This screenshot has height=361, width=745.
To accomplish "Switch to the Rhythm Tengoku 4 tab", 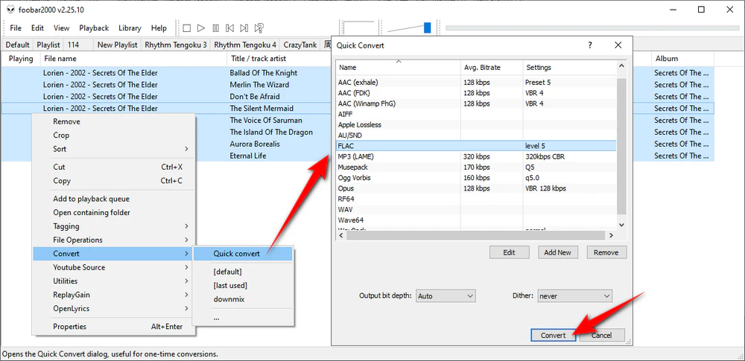I will coord(245,45).
